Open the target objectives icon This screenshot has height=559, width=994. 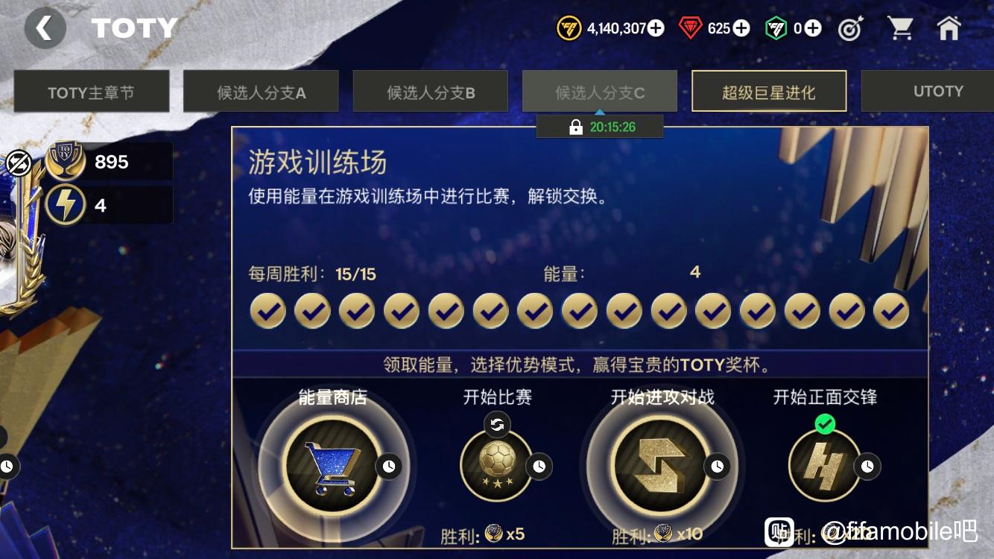coord(851,29)
